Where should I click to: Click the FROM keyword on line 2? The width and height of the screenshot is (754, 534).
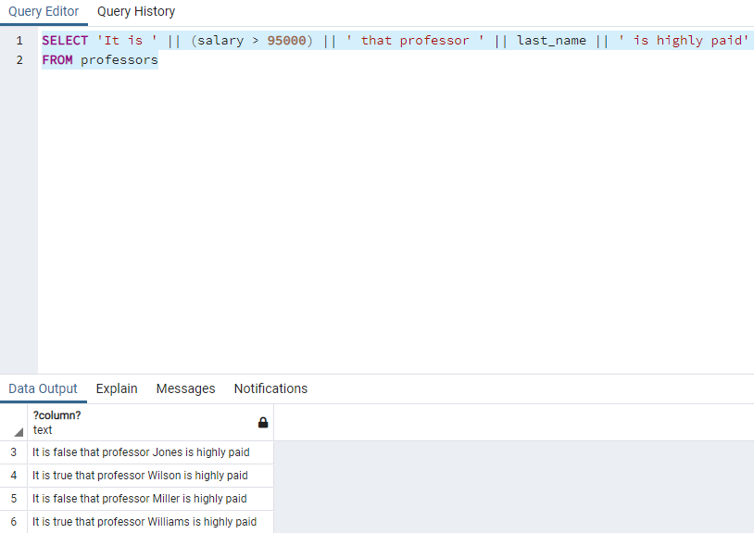pyautogui.click(x=57, y=60)
